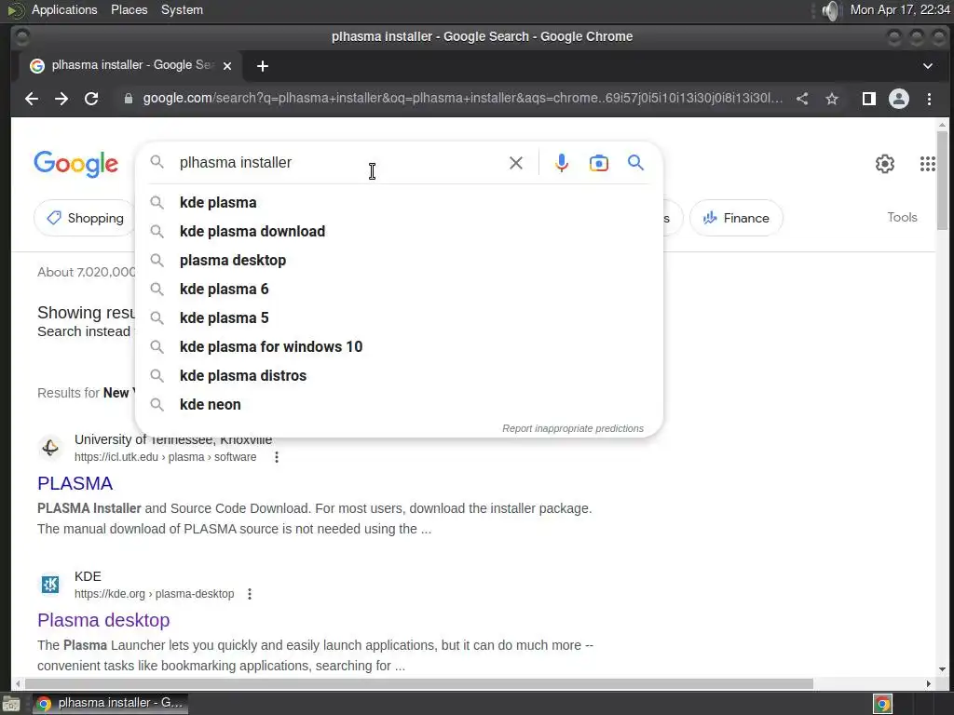Open options for the icl.utk.edu result
The height and width of the screenshot is (715, 954).
coord(276,457)
